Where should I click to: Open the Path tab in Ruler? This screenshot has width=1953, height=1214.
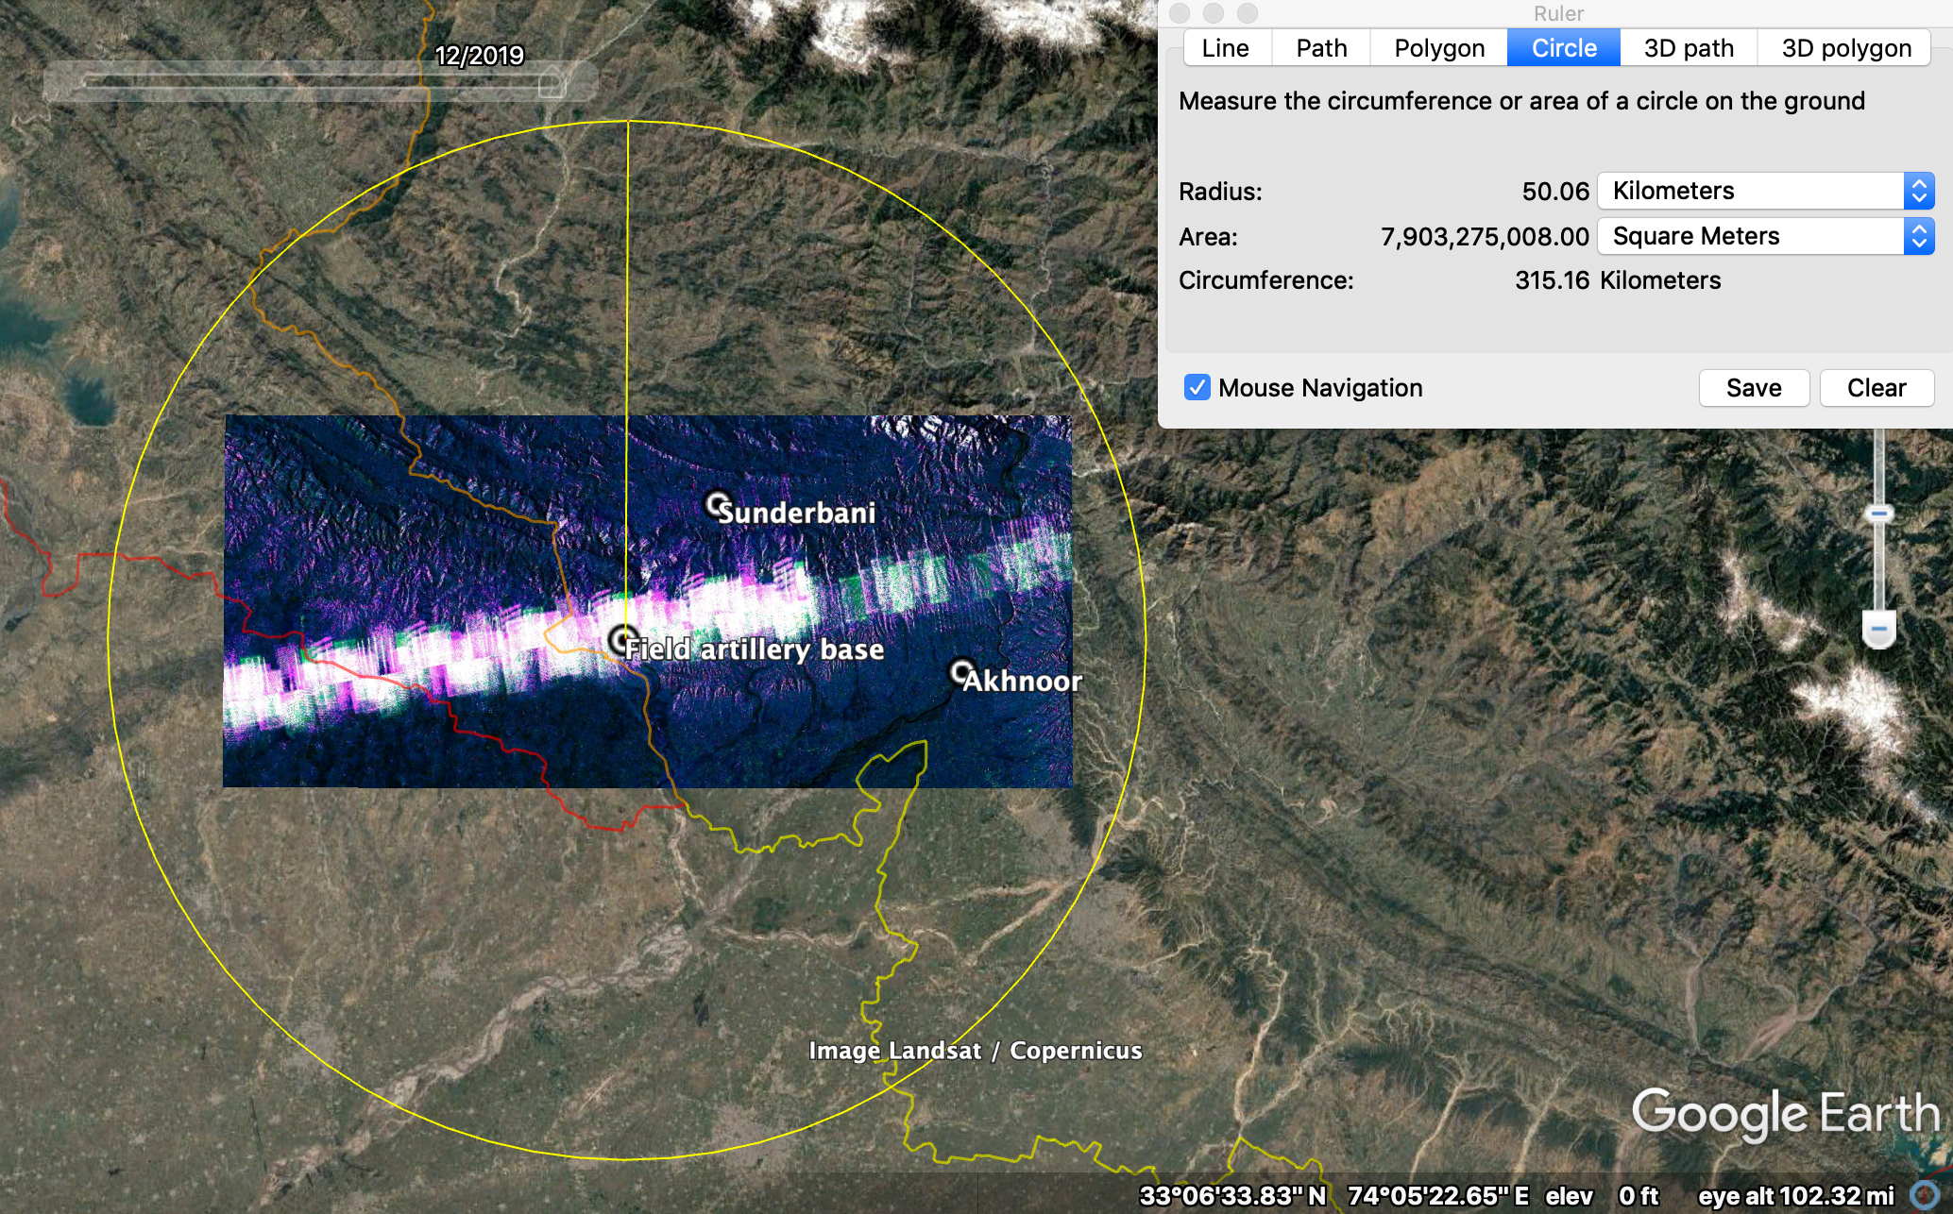tap(1321, 48)
